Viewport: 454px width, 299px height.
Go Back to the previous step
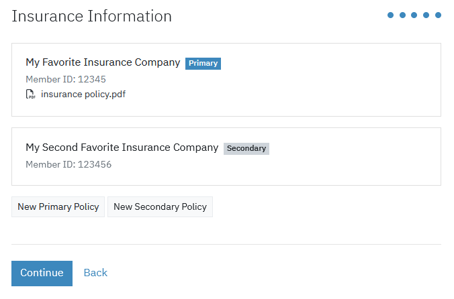tap(95, 273)
